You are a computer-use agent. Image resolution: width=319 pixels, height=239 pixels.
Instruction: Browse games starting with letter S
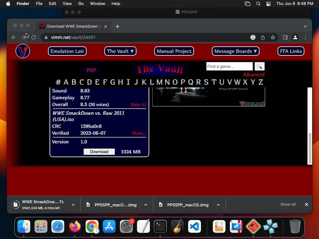[206, 82]
